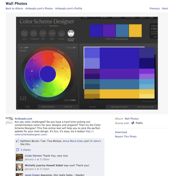Click the Public globe icon

click(x=133, y=123)
